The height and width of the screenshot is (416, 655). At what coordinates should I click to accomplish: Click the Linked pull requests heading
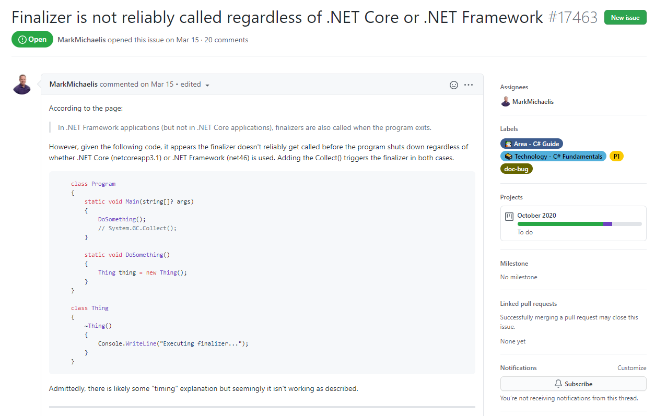[x=529, y=304]
